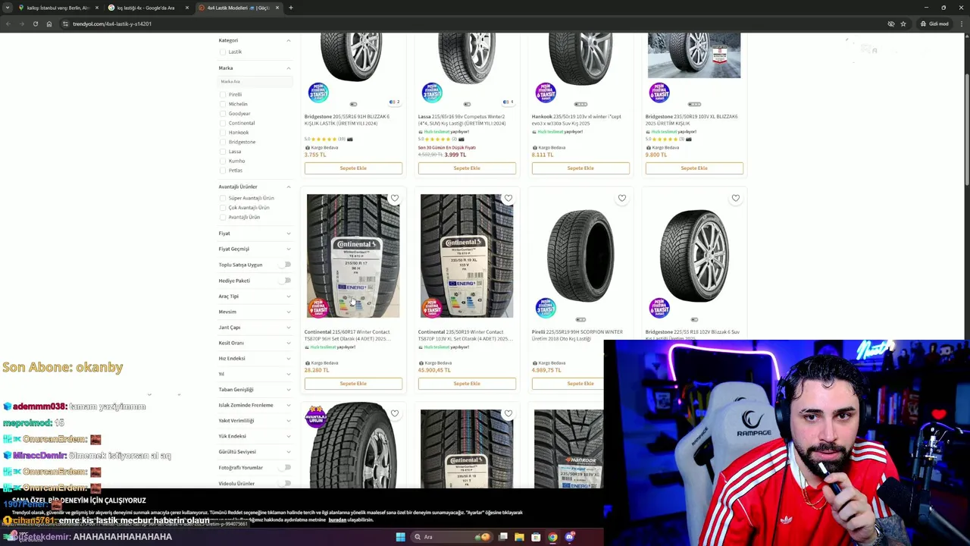Image resolution: width=970 pixels, height=546 pixels.
Task: Expand Fiyat Geçmişi filter
Action: coord(288,249)
